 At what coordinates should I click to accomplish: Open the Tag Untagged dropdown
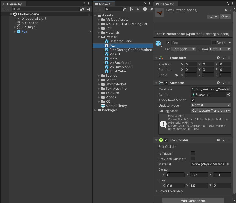[184, 49]
